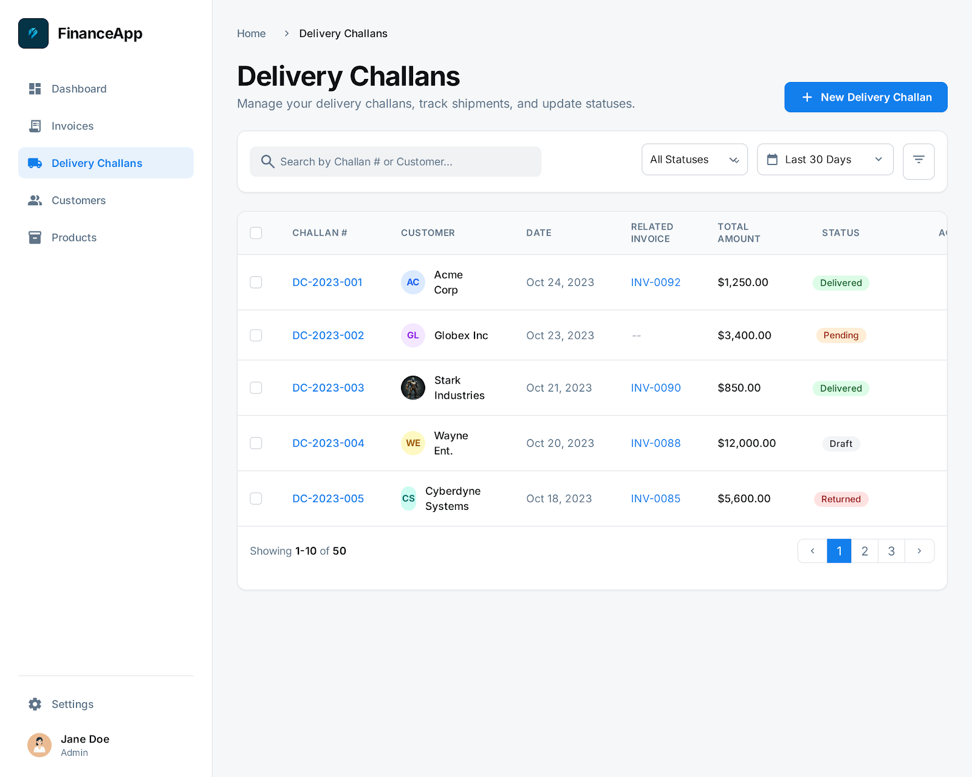Click Jane Doe's profile avatar

(x=39, y=745)
